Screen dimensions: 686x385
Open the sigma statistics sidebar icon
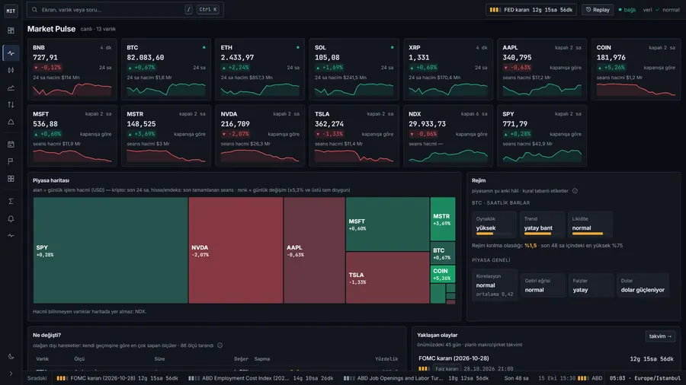pyautogui.click(x=11, y=201)
